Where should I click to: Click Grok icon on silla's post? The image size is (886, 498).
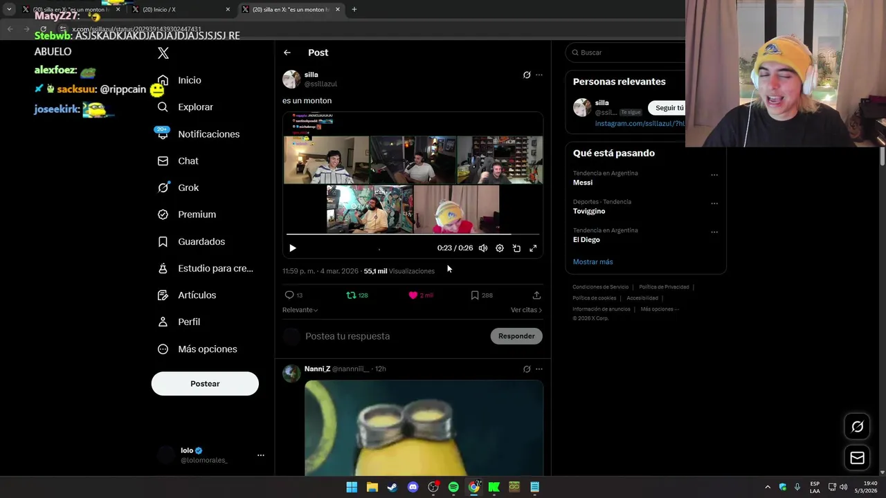[527, 75]
